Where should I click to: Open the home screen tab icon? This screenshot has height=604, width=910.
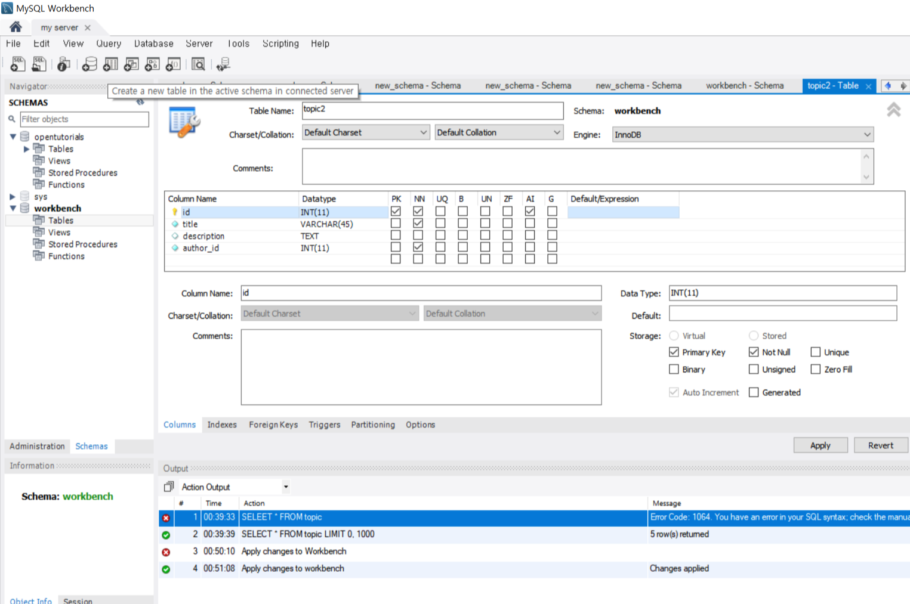tap(16, 27)
